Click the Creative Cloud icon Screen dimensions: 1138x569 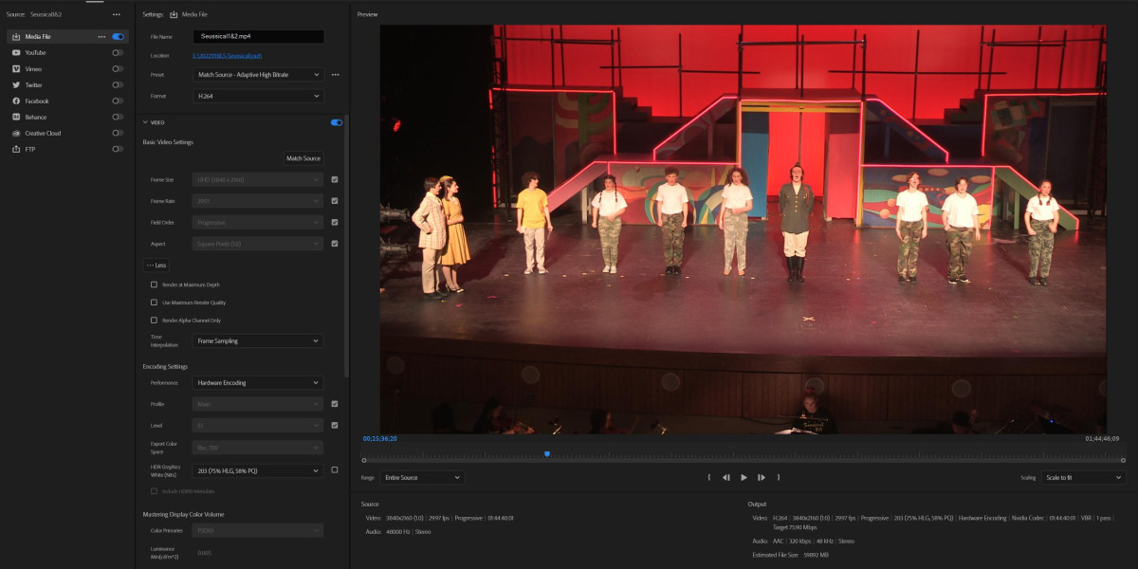tap(16, 134)
